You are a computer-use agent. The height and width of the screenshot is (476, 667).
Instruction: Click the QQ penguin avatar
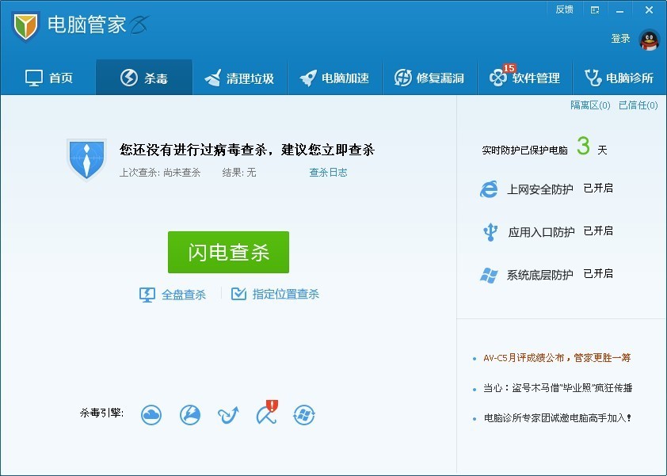649,40
